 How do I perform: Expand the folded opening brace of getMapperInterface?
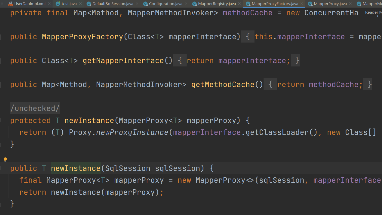point(180,61)
